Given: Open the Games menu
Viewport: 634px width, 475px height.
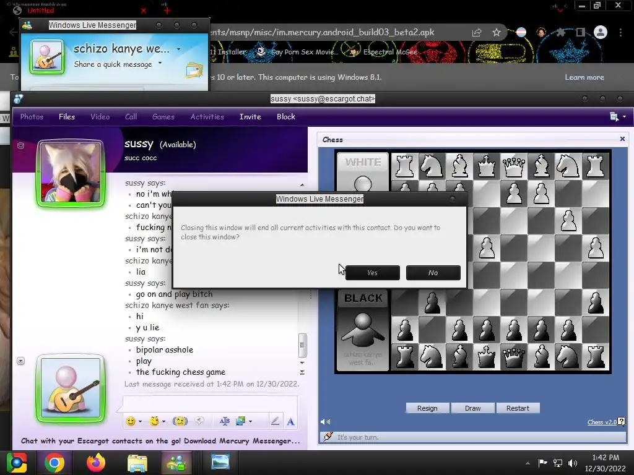Looking at the screenshot, I should coord(163,117).
